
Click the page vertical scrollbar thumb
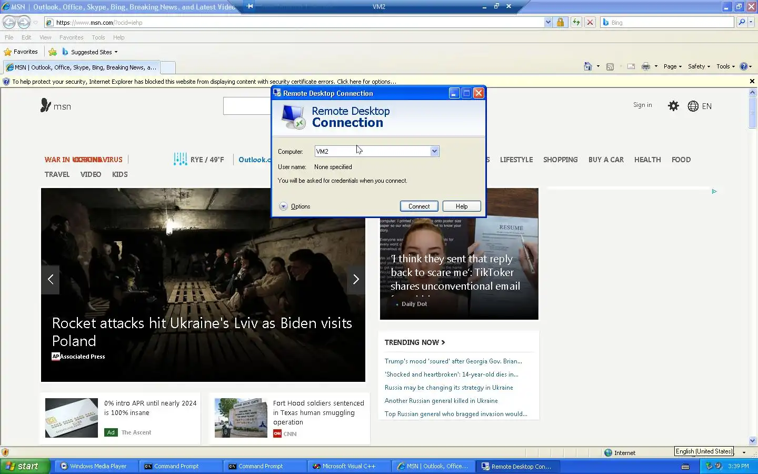point(752,112)
